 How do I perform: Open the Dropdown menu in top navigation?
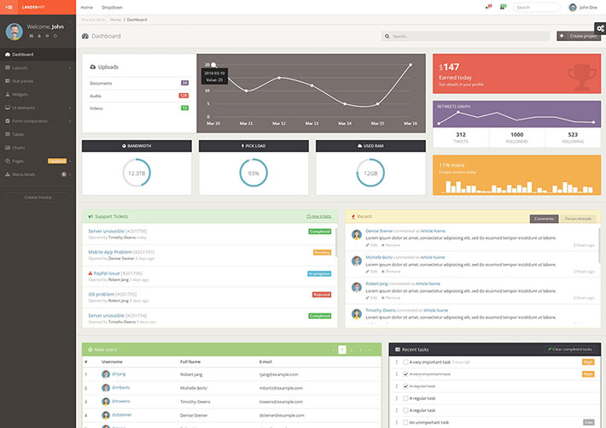point(112,7)
